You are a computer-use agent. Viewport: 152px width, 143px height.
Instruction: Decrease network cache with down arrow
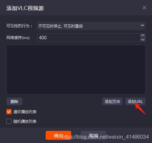point(143,40)
